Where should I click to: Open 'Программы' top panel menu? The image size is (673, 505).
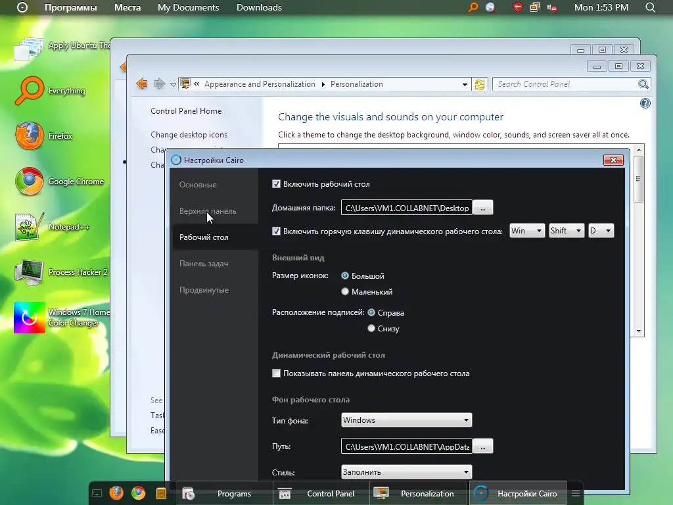point(71,7)
